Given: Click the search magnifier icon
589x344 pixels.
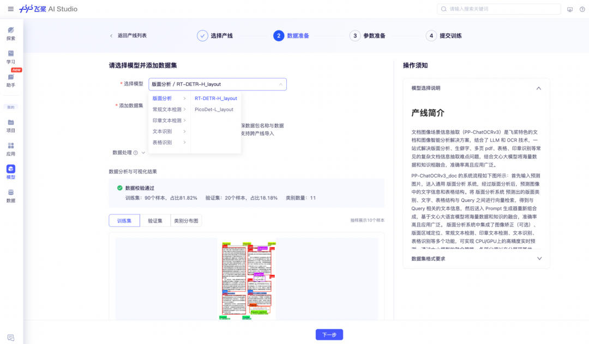Looking at the screenshot, I should (x=443, y=9).
